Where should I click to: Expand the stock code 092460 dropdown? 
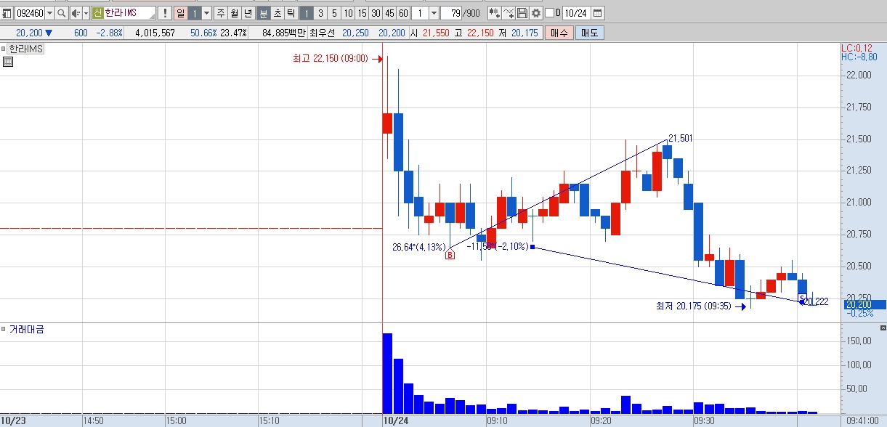pos(49,13)
